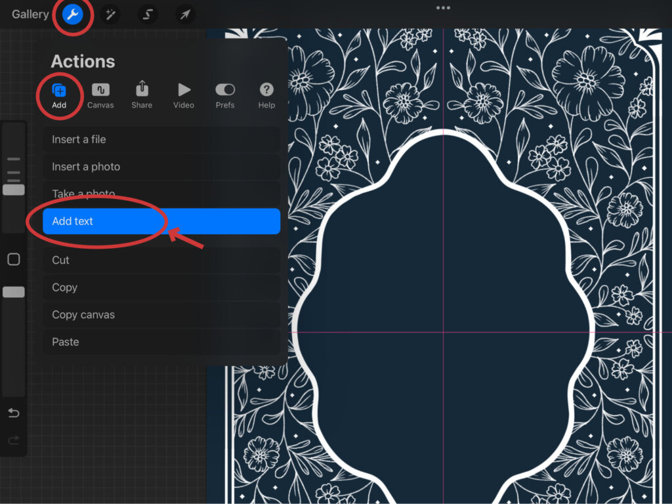Click the brush size slider handle
Image resolution: width=672 pixels, height=504 pixels.
coord(14,190)
